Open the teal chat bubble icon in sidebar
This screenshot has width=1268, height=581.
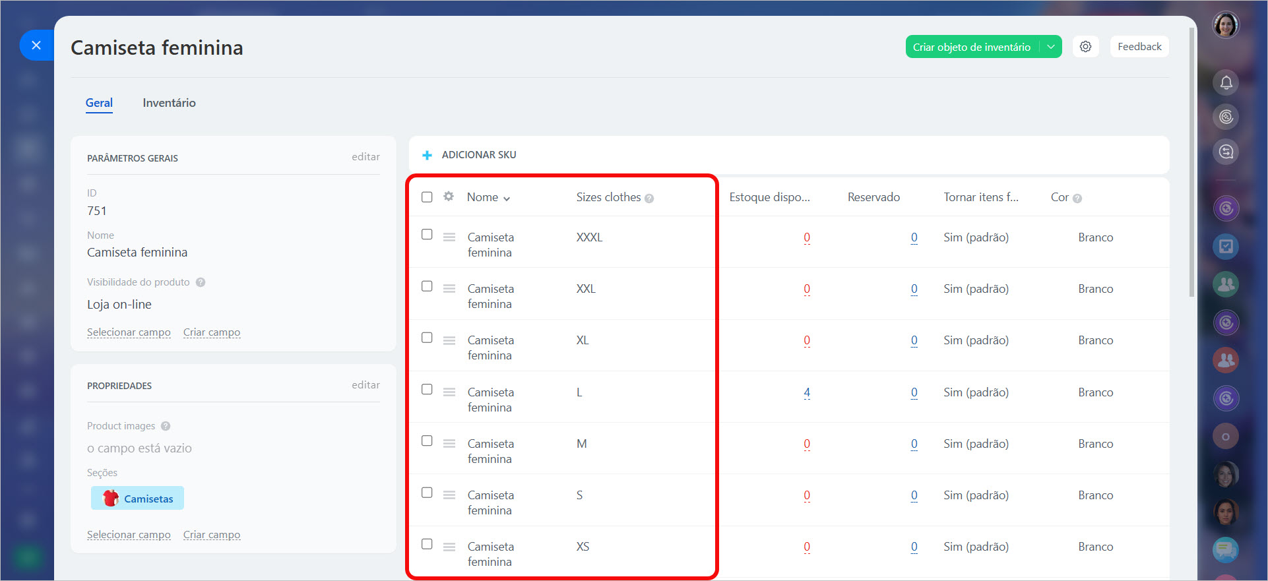click(1226, 549)
